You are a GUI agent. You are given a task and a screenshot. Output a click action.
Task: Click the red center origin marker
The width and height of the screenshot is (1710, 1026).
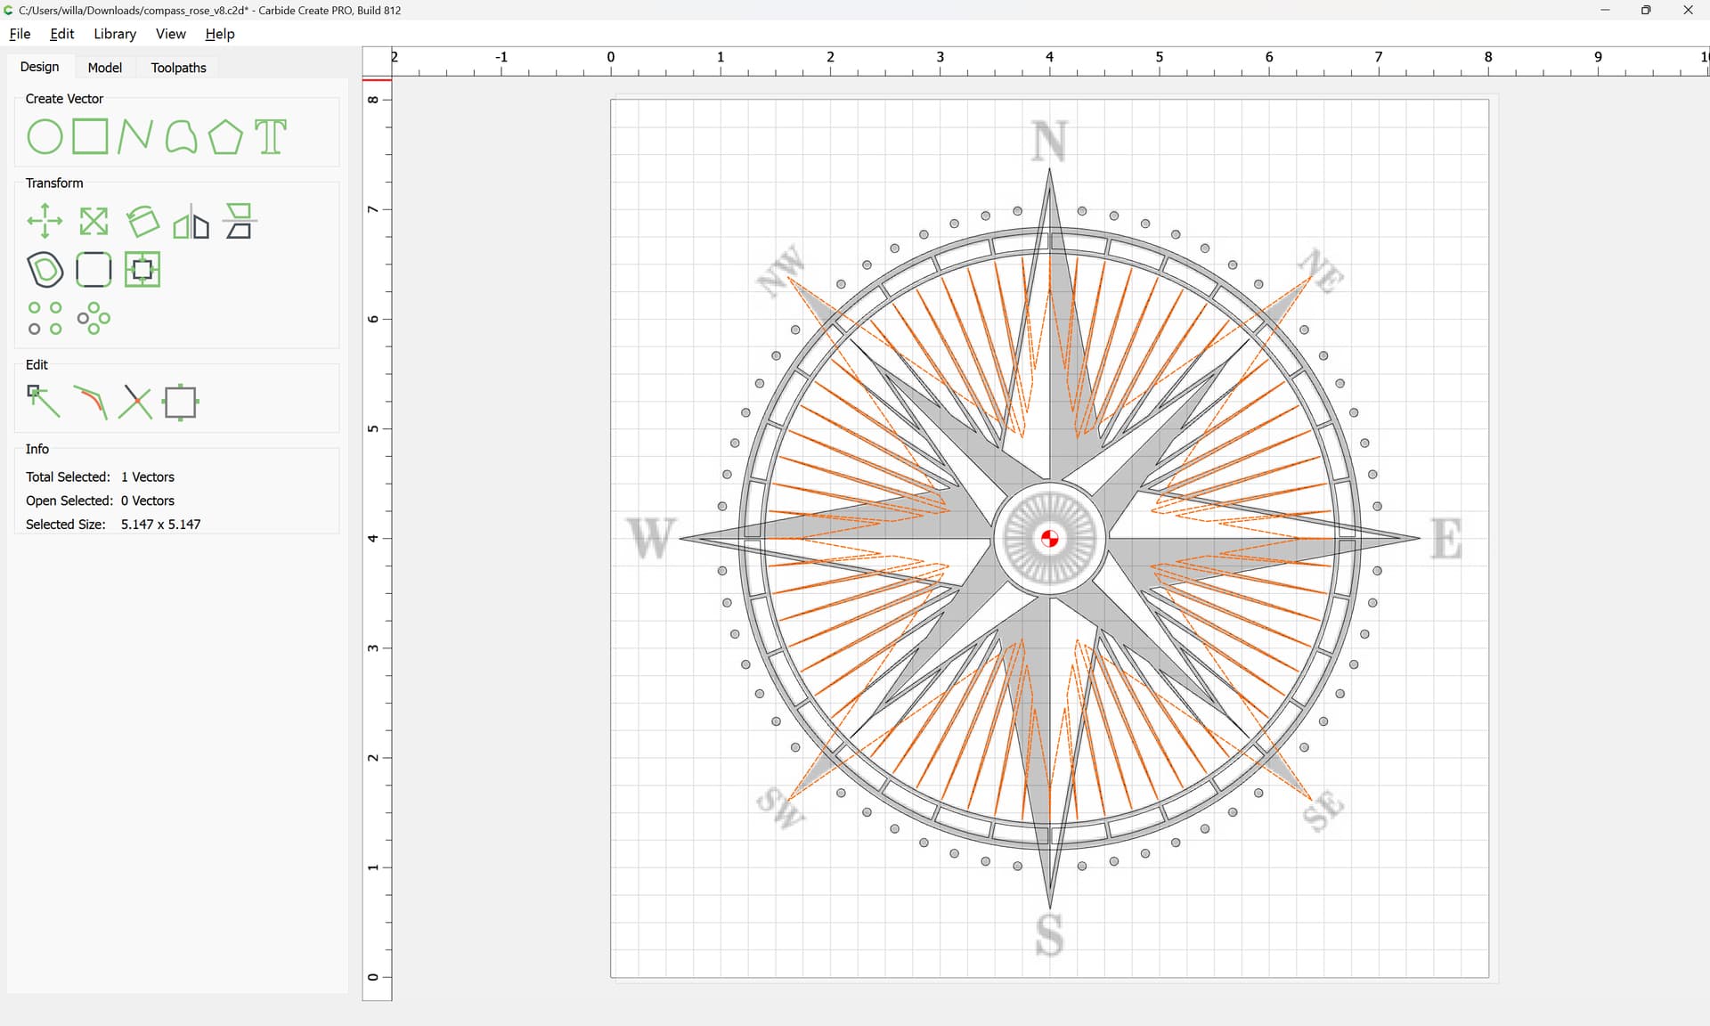point(1049,538)
